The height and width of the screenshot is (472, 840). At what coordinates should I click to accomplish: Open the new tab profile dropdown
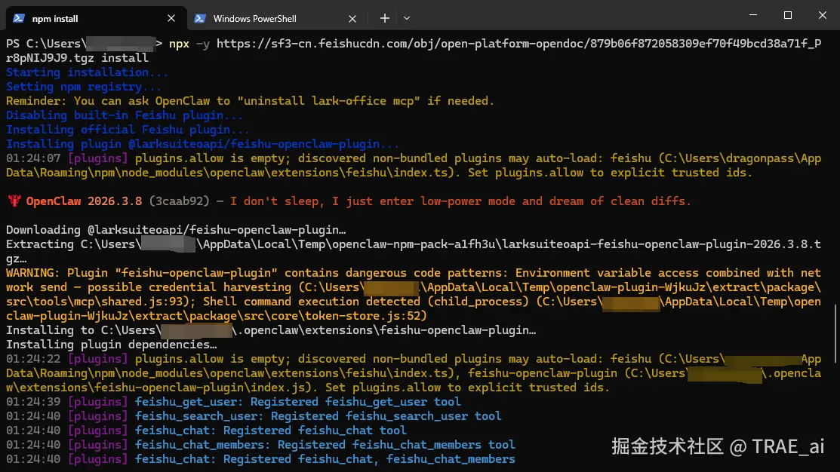point(407,18)
